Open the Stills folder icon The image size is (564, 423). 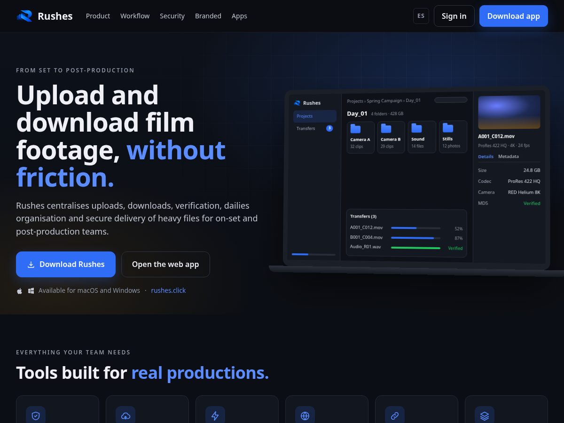[448, 128]
